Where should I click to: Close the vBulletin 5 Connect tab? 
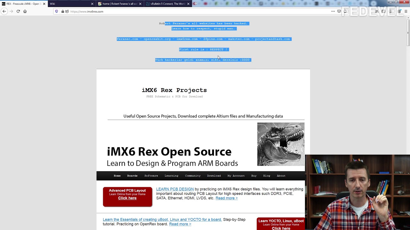pyautogui.click(x=188, y=4)
